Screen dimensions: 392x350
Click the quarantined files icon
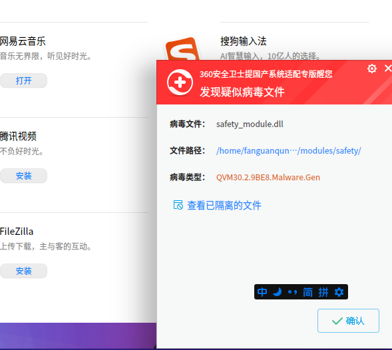click(178, 205)
